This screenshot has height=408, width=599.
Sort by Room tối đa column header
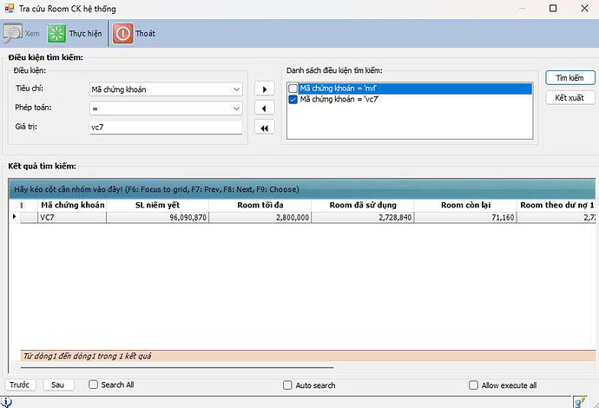[260, 205]
